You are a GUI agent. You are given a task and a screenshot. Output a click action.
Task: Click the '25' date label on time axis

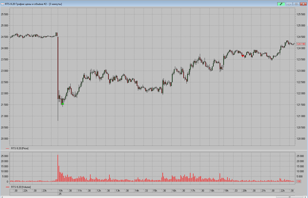[x=60, y=194]
